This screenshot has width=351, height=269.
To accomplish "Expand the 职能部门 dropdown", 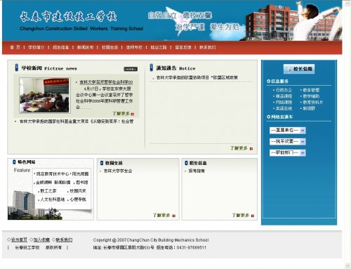I will coord(288,152).
